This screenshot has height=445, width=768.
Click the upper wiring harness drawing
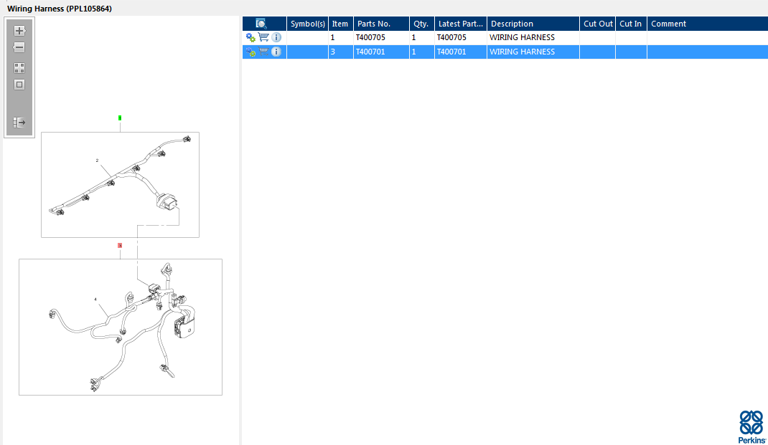[120, 185]
